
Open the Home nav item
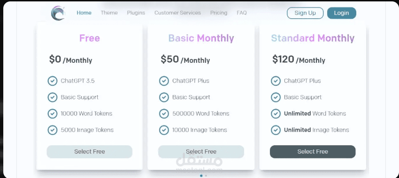coord(84,13)
